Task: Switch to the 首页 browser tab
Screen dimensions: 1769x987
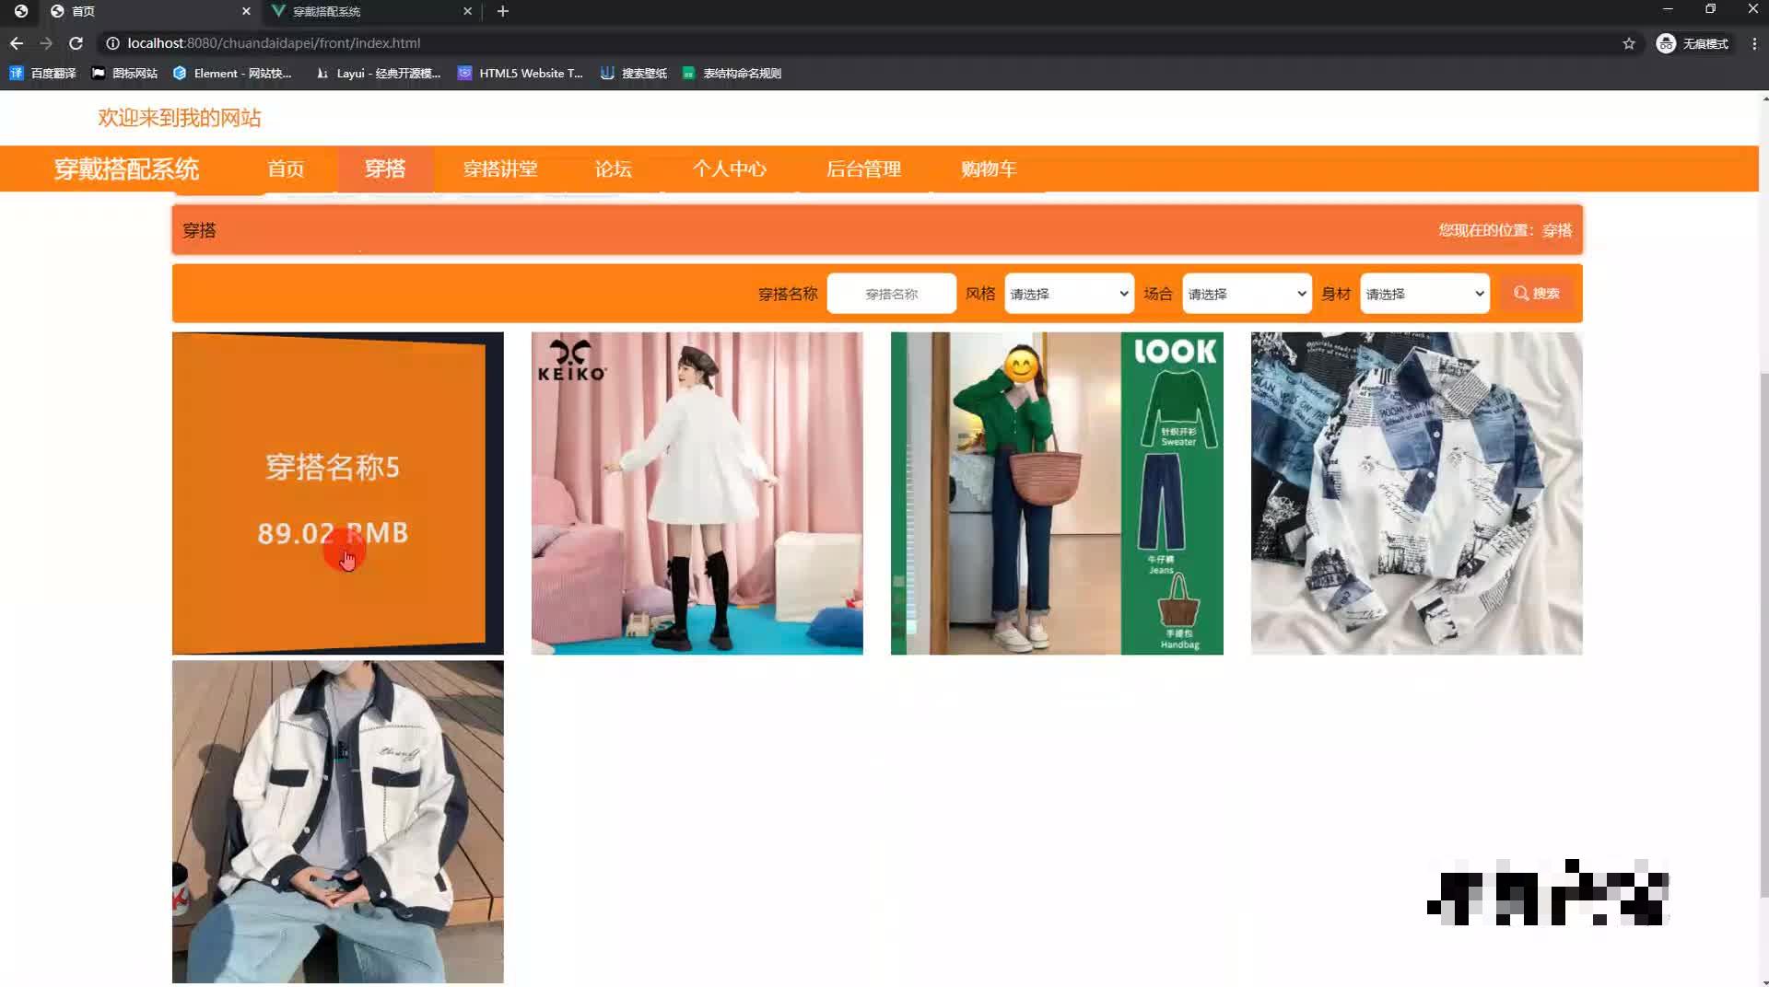Action: pos(147,11)
